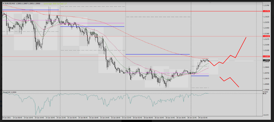Select the short blue line under latest candles
Screen dimensions: 274x122
pyautogui.click(x=200, y=76)
